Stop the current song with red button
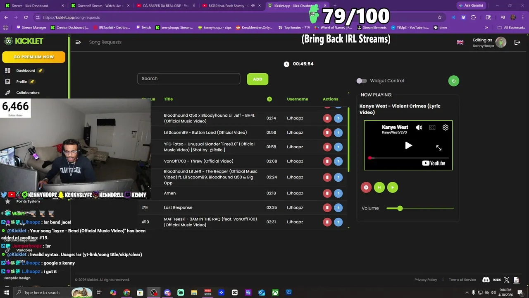 click(366, 187)
